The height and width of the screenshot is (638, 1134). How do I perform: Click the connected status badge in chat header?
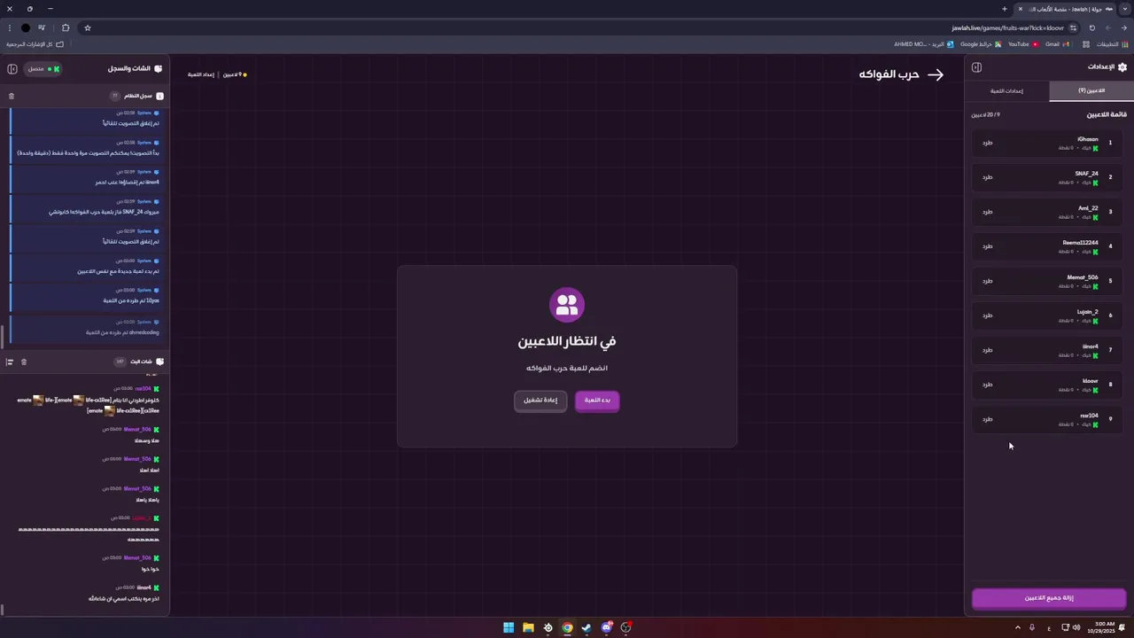coord(43,69)
